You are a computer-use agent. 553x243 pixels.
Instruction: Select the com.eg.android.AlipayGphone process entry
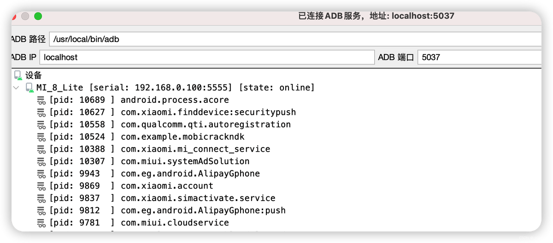[x=190, y=174]
